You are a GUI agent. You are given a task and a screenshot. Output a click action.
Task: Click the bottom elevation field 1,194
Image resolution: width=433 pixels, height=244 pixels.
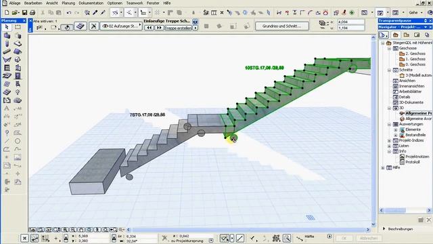[350, 28]
